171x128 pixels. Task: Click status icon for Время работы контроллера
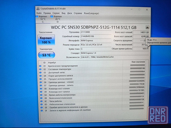coord(41,95)
